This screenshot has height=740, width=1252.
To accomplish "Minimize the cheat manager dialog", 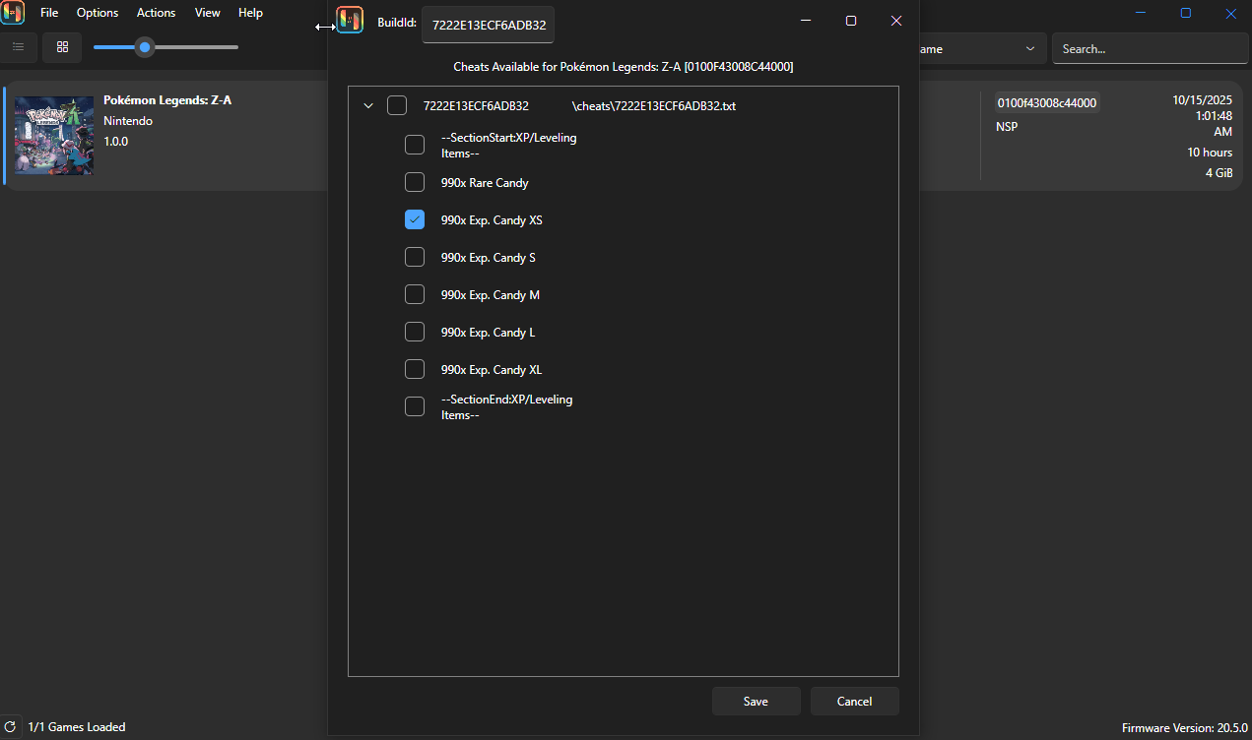I will [806, 21].
